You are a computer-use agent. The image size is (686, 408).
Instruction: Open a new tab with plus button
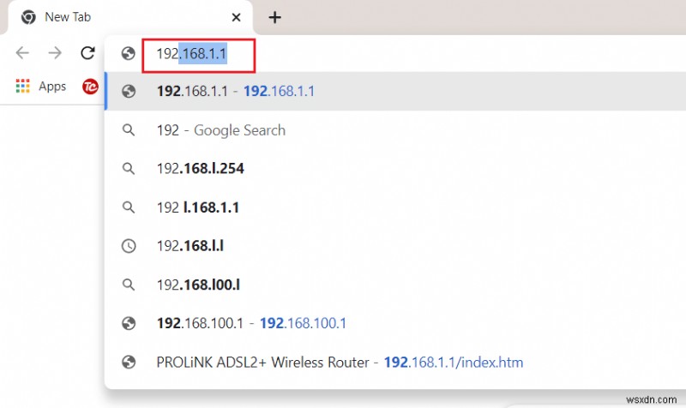274,17
